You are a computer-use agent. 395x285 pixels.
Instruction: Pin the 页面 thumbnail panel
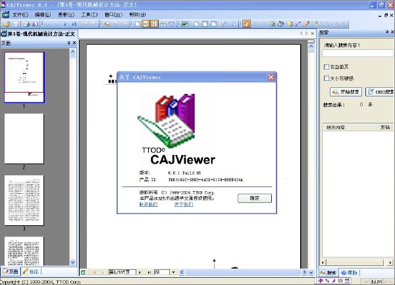(68, 43)
